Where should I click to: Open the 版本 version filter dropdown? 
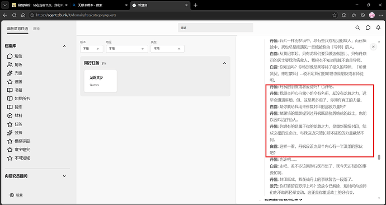pyautogui.click(x=91, y=49)
